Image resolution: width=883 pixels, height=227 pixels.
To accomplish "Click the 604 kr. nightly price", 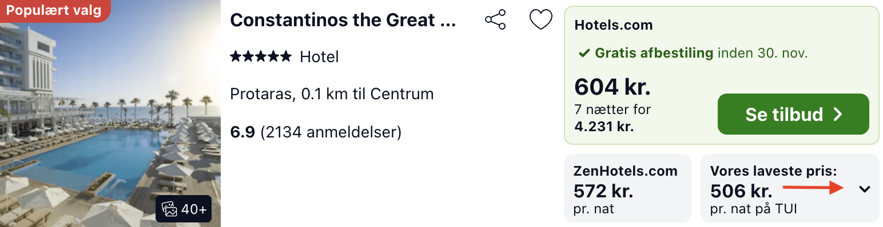I will coord(612,87).
